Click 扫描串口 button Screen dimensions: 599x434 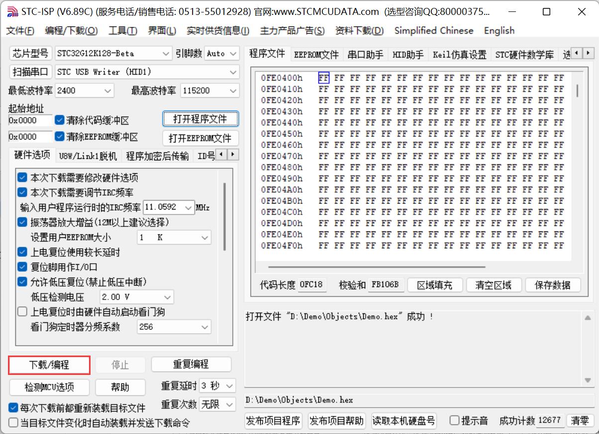click(31, 72)
